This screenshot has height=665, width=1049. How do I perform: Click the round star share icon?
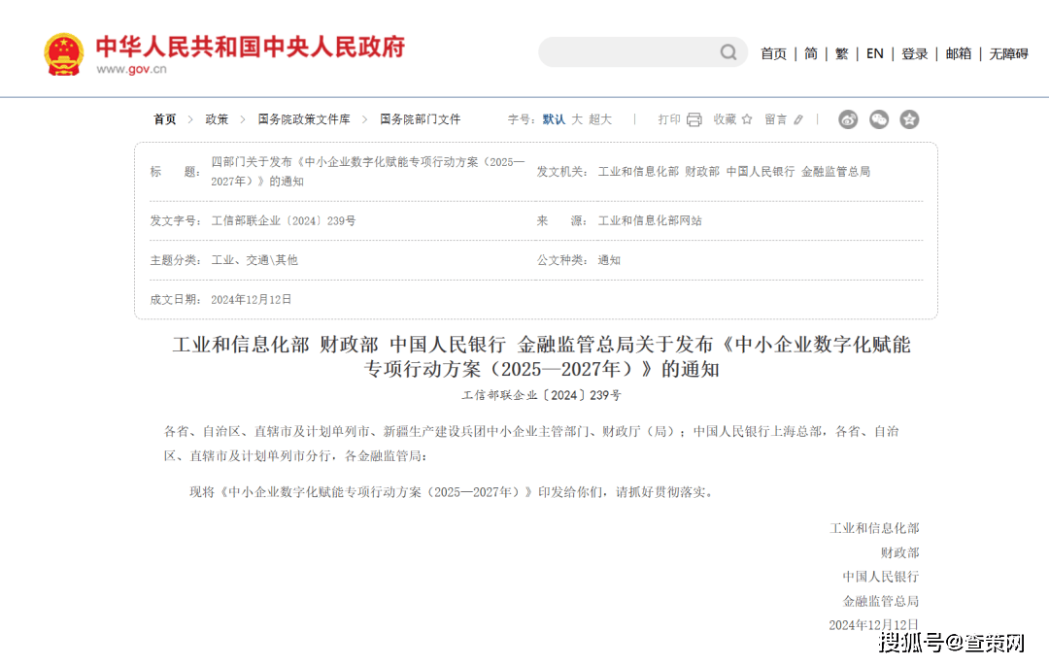coord(909,119)
